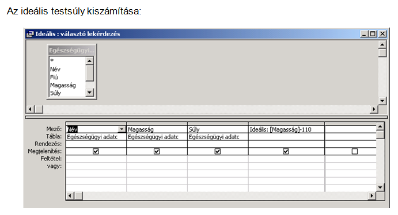This screenshot has height=215, width=398.
Task: Click the Tábla cell under the Név column
Action: 96,137
